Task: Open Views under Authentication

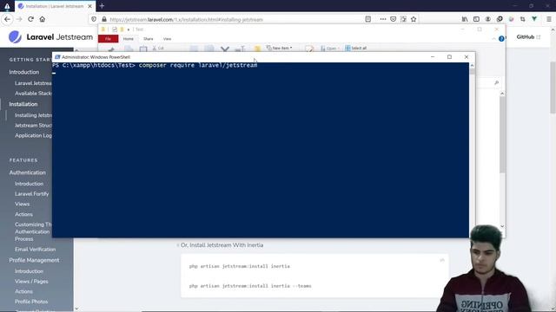Action: [22, 205]
